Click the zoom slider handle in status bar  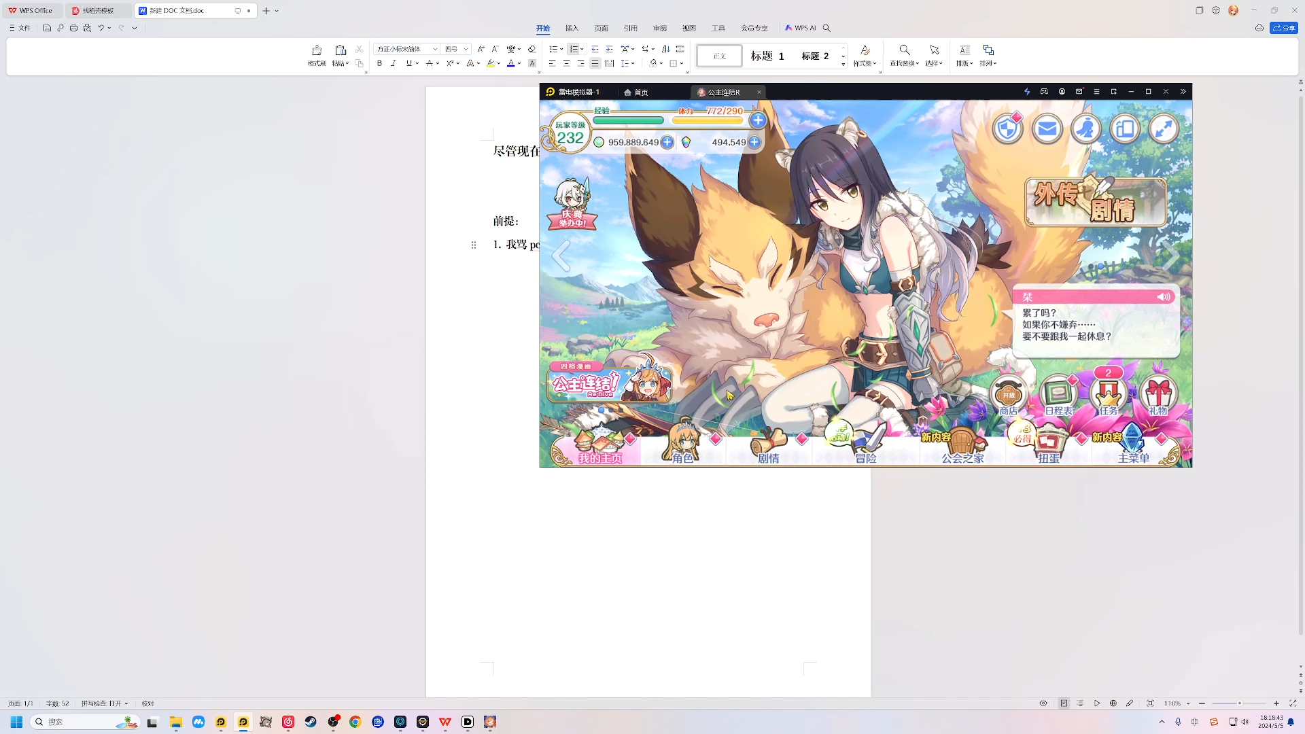coord(1239,703)
